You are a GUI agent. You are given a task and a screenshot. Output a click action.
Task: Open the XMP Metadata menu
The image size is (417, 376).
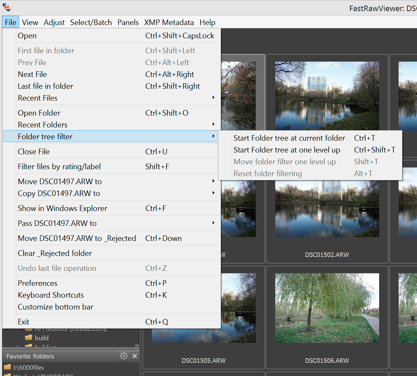pos(169,23)
